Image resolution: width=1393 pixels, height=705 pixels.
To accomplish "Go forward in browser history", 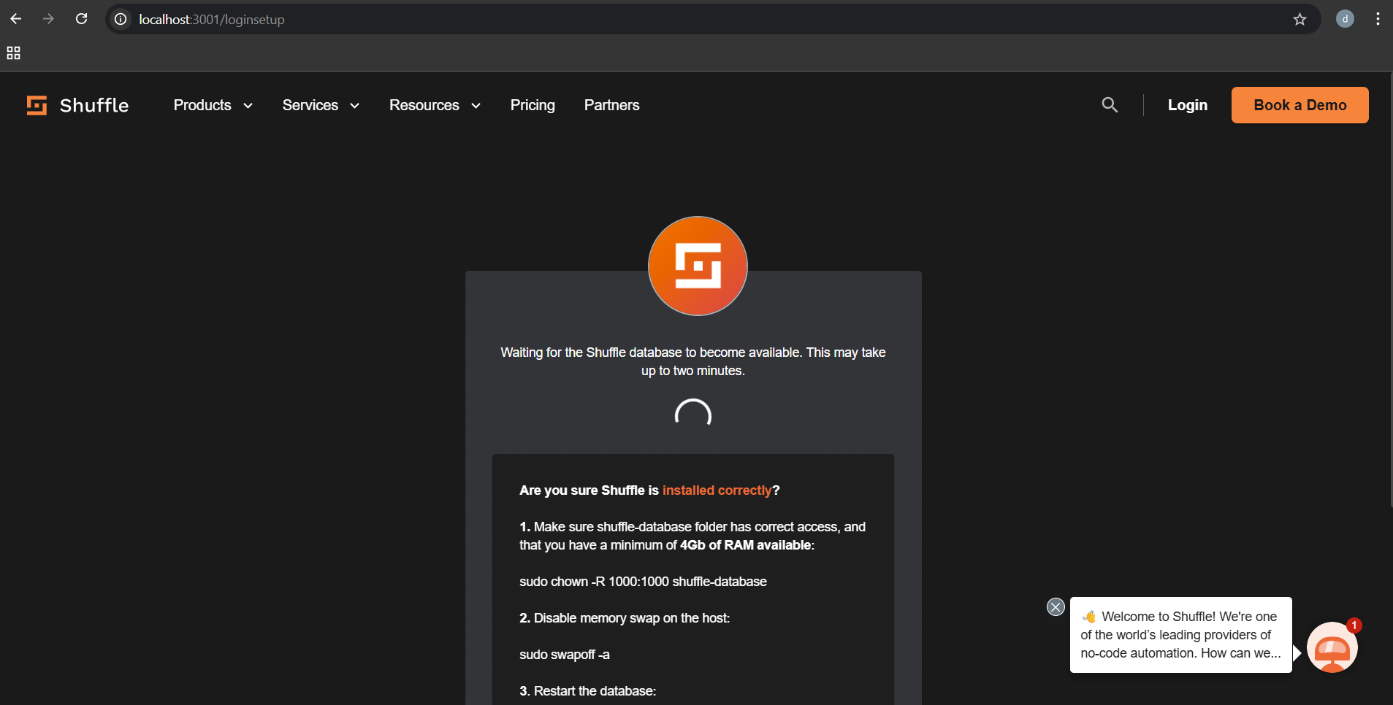I will [48, 19].
